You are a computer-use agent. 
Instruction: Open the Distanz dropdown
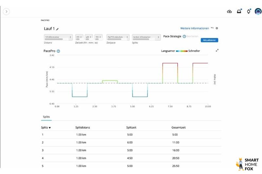58,37
